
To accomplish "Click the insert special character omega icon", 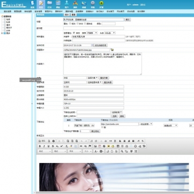I will [126, 146].
